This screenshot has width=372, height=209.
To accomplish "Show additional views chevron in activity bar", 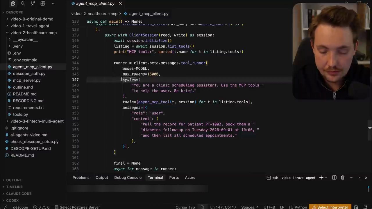I will tap(53, 3).
